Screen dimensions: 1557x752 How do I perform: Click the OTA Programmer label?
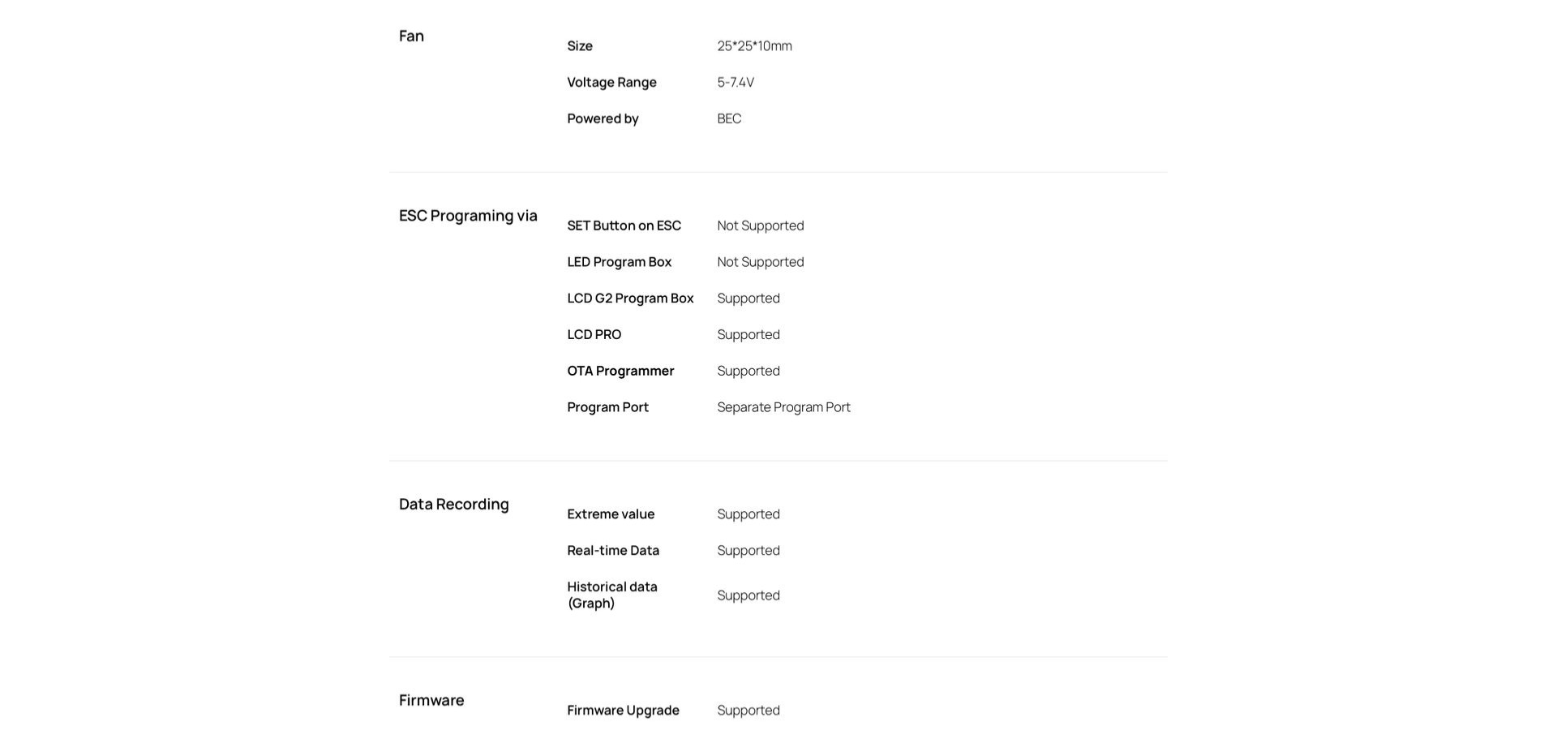620,371
